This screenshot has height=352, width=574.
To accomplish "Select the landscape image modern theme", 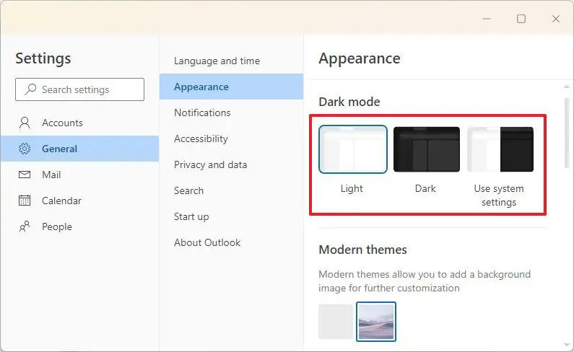I will (x=376, y=321).
